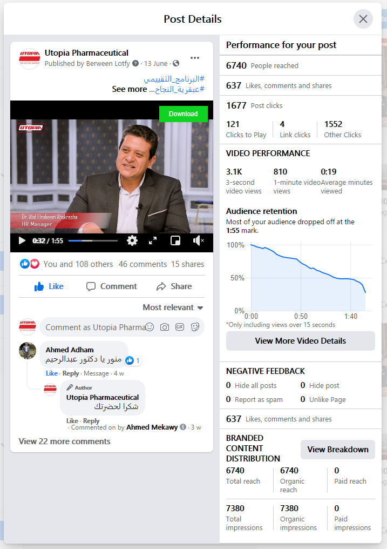Click the Utopia Pharmaceutical page logo in post header
The height and width of the screenshot is (549, 387).
click(29, 58)
